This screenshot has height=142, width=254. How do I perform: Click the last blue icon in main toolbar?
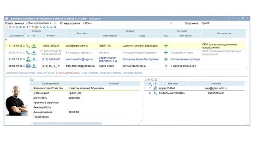pyautogui.click(x=55, y=27)
